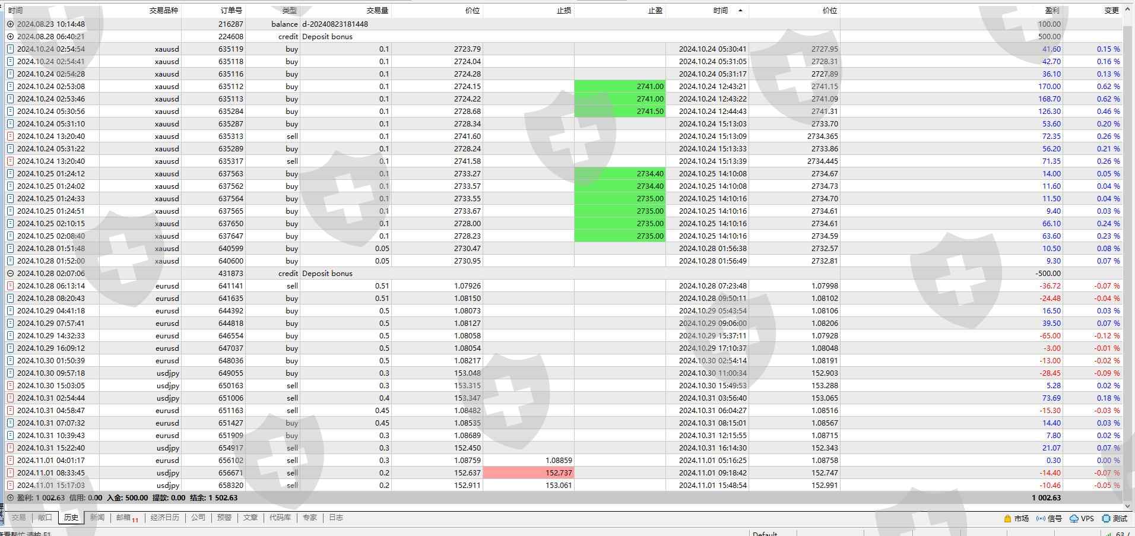Click the buy icon of order 635119
The width and height of the screenshot is (1135, 536).
tap(10, 49)
